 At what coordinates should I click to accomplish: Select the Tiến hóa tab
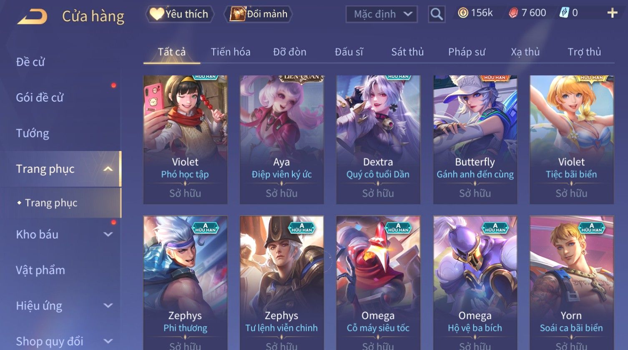tap(231, 52)
